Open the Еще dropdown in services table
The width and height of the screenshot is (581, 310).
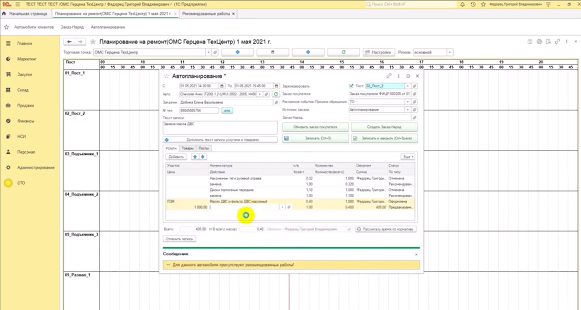(408, 157)
